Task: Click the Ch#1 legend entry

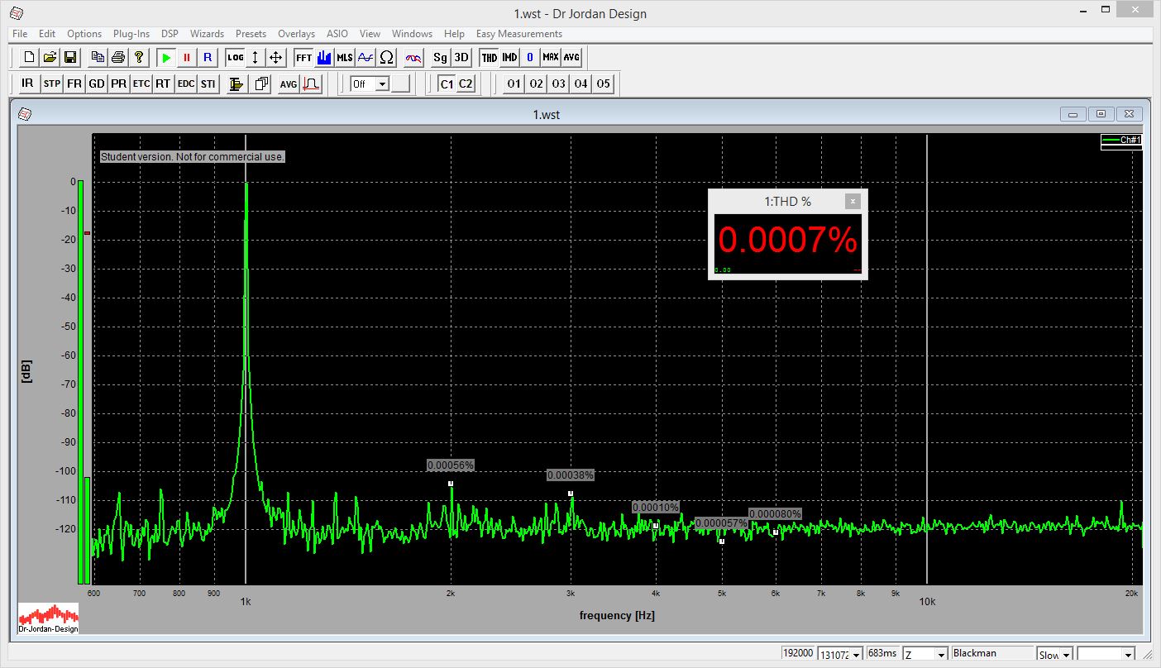Action: [1121, 140]
